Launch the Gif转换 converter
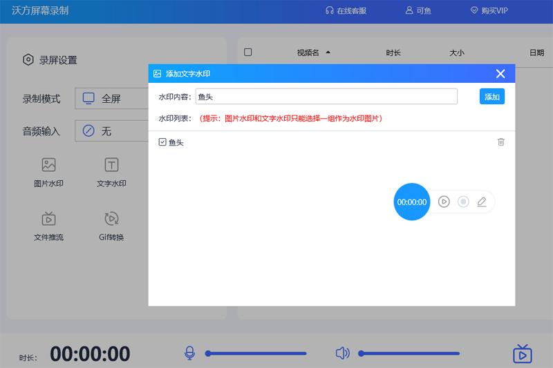The width and height of the screenshot is (553, 368). [x=111, y=220]
